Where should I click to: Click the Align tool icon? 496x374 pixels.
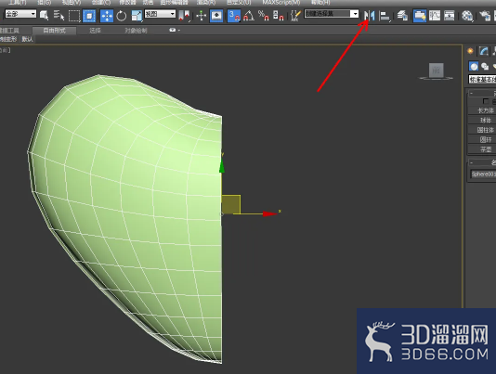pyautogui.click(x=385, y=16)
